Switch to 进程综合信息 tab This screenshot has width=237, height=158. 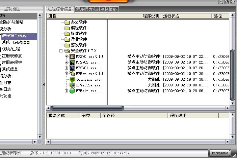coord(60,9)
